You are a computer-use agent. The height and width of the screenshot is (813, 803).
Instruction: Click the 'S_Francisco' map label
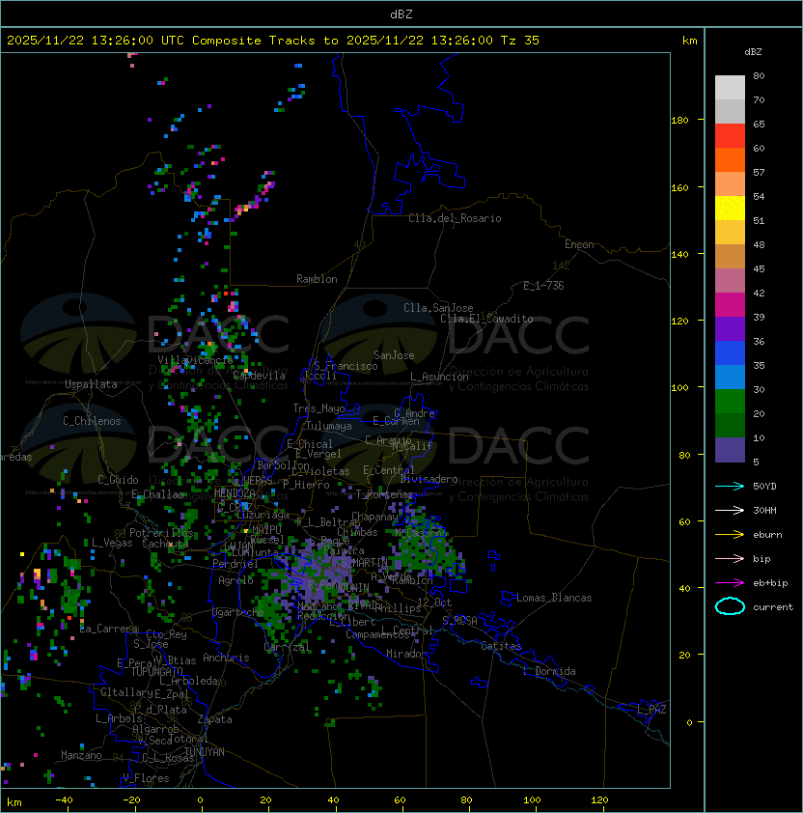tap(346, 366)
